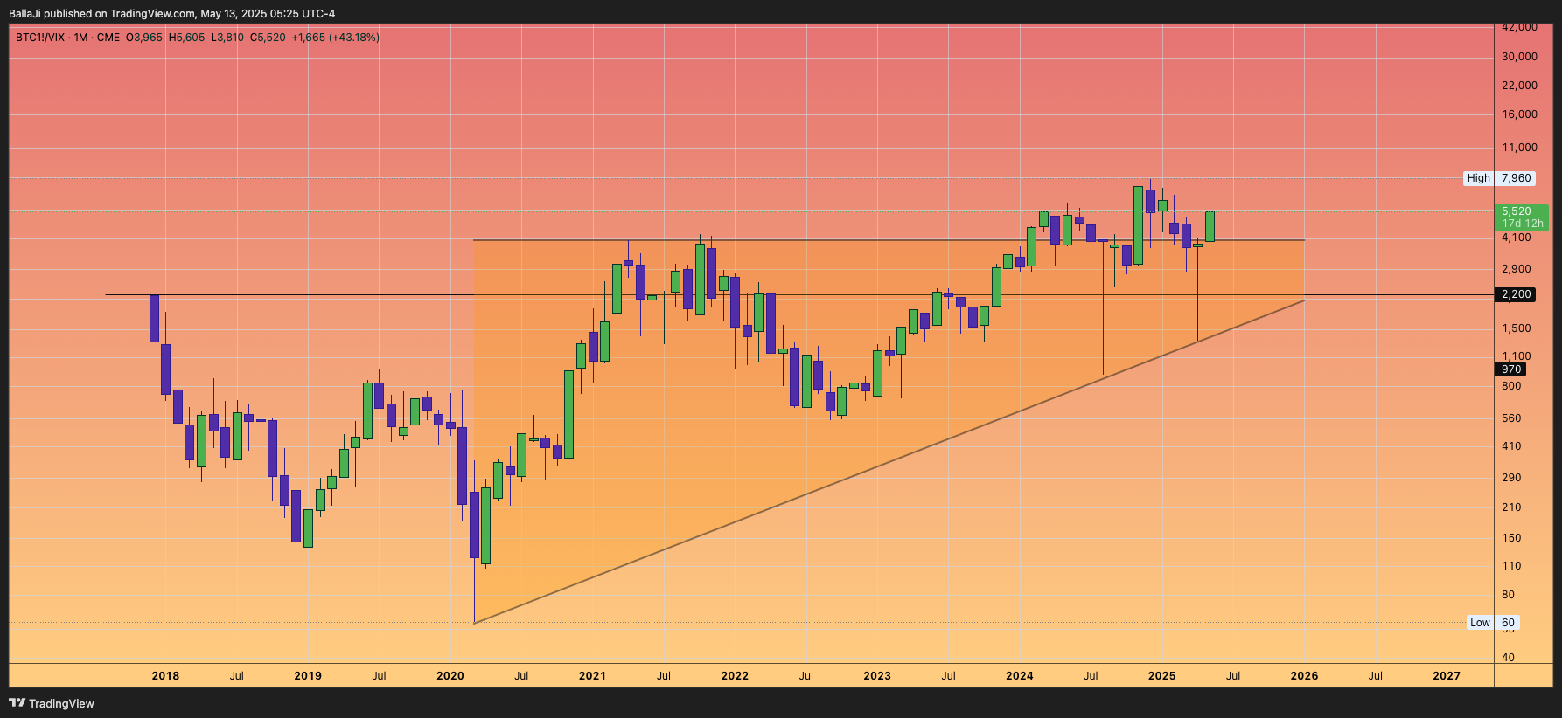Screen dimensions: 1562x718
Task: Click the BTC1!/VIX symbol name in legend
Action: [x=40, y=38]
